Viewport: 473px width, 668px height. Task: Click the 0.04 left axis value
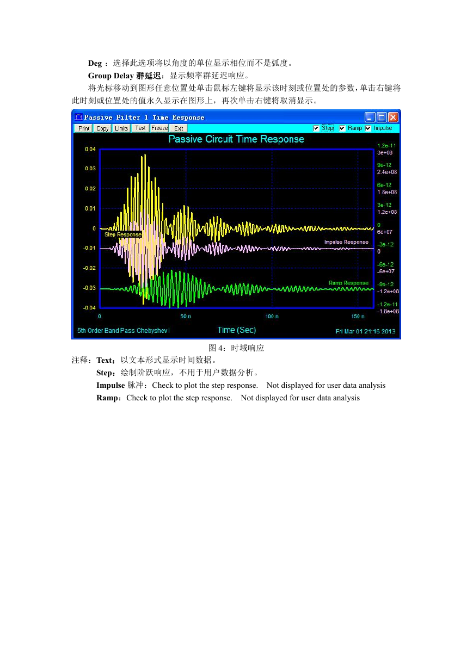pos(90,149)
